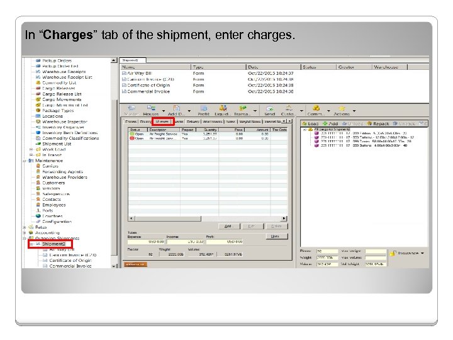Open the Transactions dropdown arrow
Viewport: 453px width, 340px height.
point(255,111)
